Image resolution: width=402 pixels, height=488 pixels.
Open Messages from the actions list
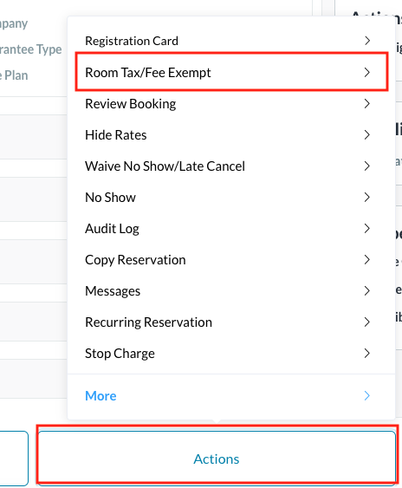pyautogui.click(x=231, y=291)
